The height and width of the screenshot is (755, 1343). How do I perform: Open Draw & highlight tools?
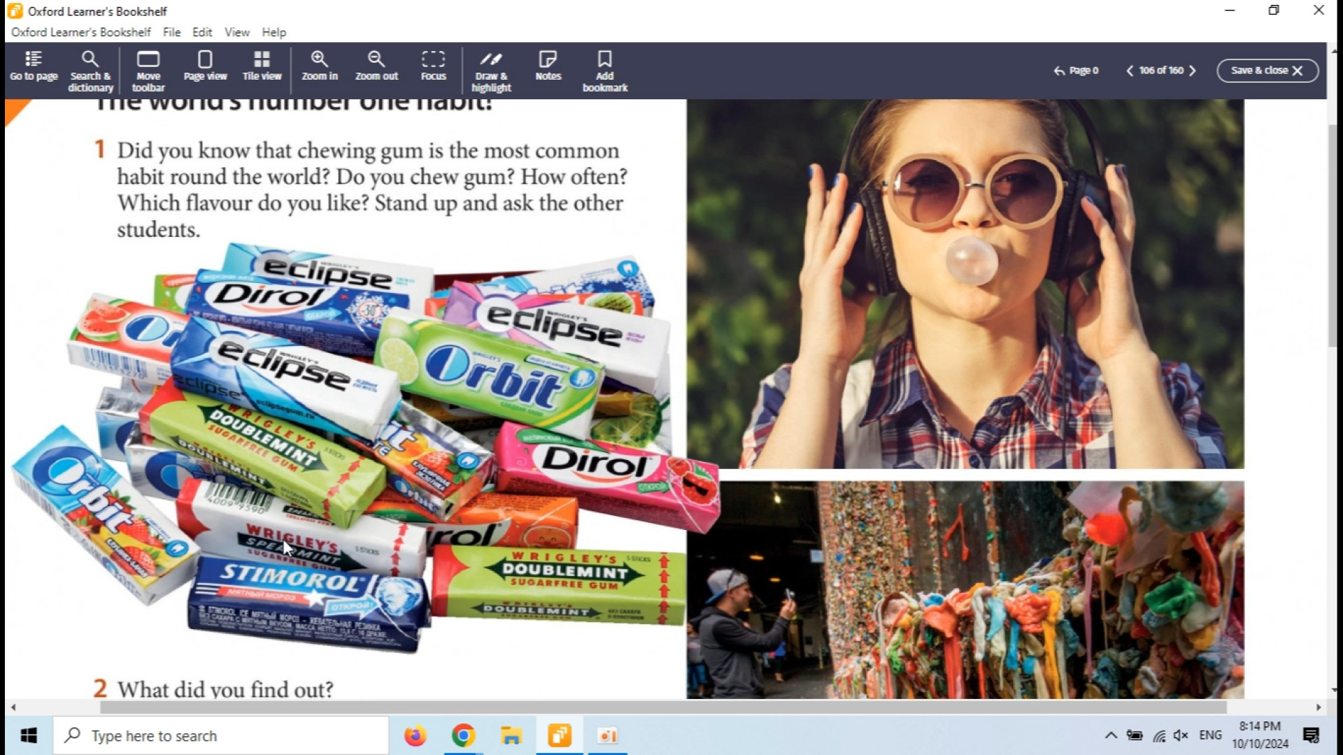[x=491, y=71]
